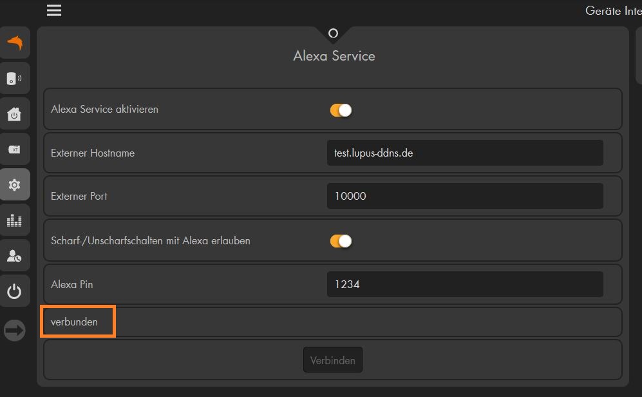642x397 pixels.
Task: Click the verbunden status text
Action: click(74, 322)
